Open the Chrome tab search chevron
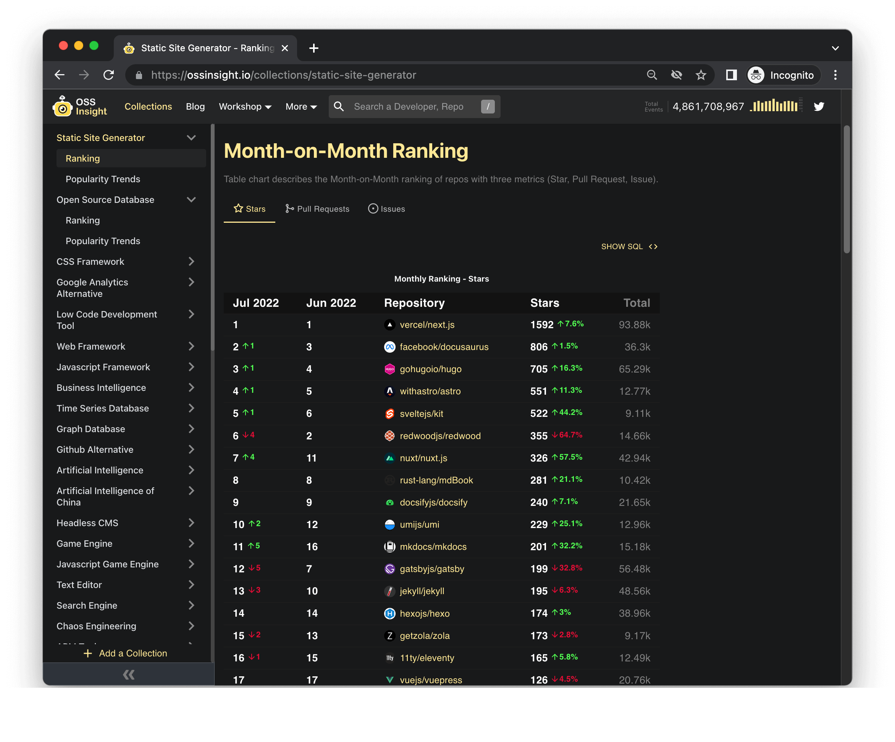 pyautogui.click(x=835, y=48)
